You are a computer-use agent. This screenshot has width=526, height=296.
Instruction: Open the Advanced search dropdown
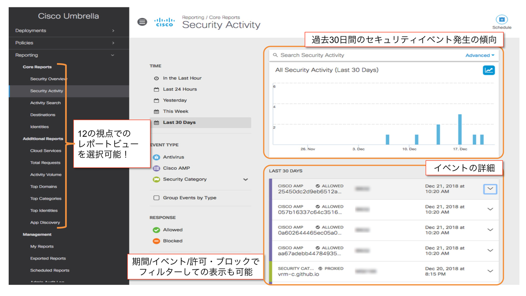tap(480, 55)
